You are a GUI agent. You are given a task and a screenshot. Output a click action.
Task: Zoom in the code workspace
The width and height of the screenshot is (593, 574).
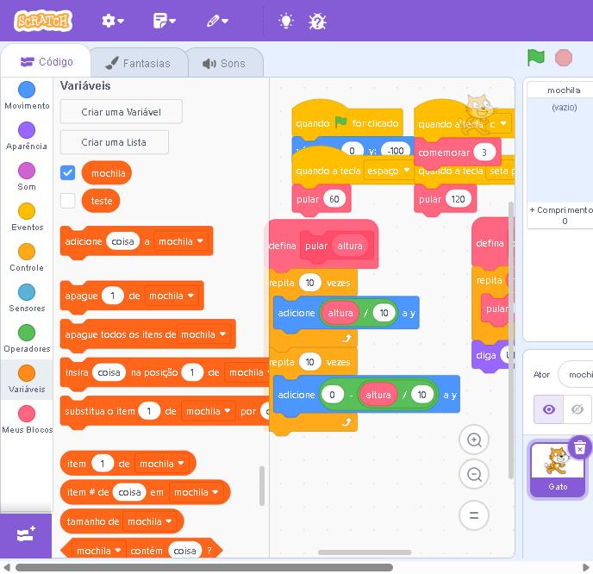[x=474, y=440]
